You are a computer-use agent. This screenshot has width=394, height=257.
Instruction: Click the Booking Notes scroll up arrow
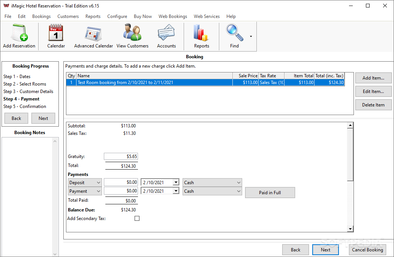pyautogui.click(x=55, y=141)
